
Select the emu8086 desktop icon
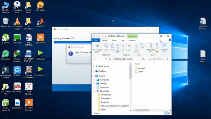click(x=17, y=39)
